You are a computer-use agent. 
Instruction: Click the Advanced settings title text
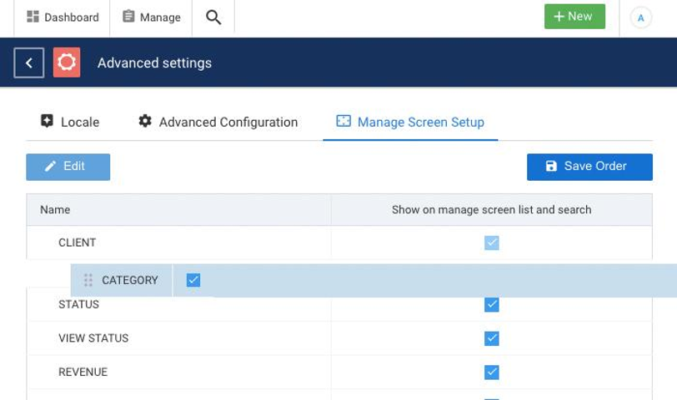(x=154, y=63)
